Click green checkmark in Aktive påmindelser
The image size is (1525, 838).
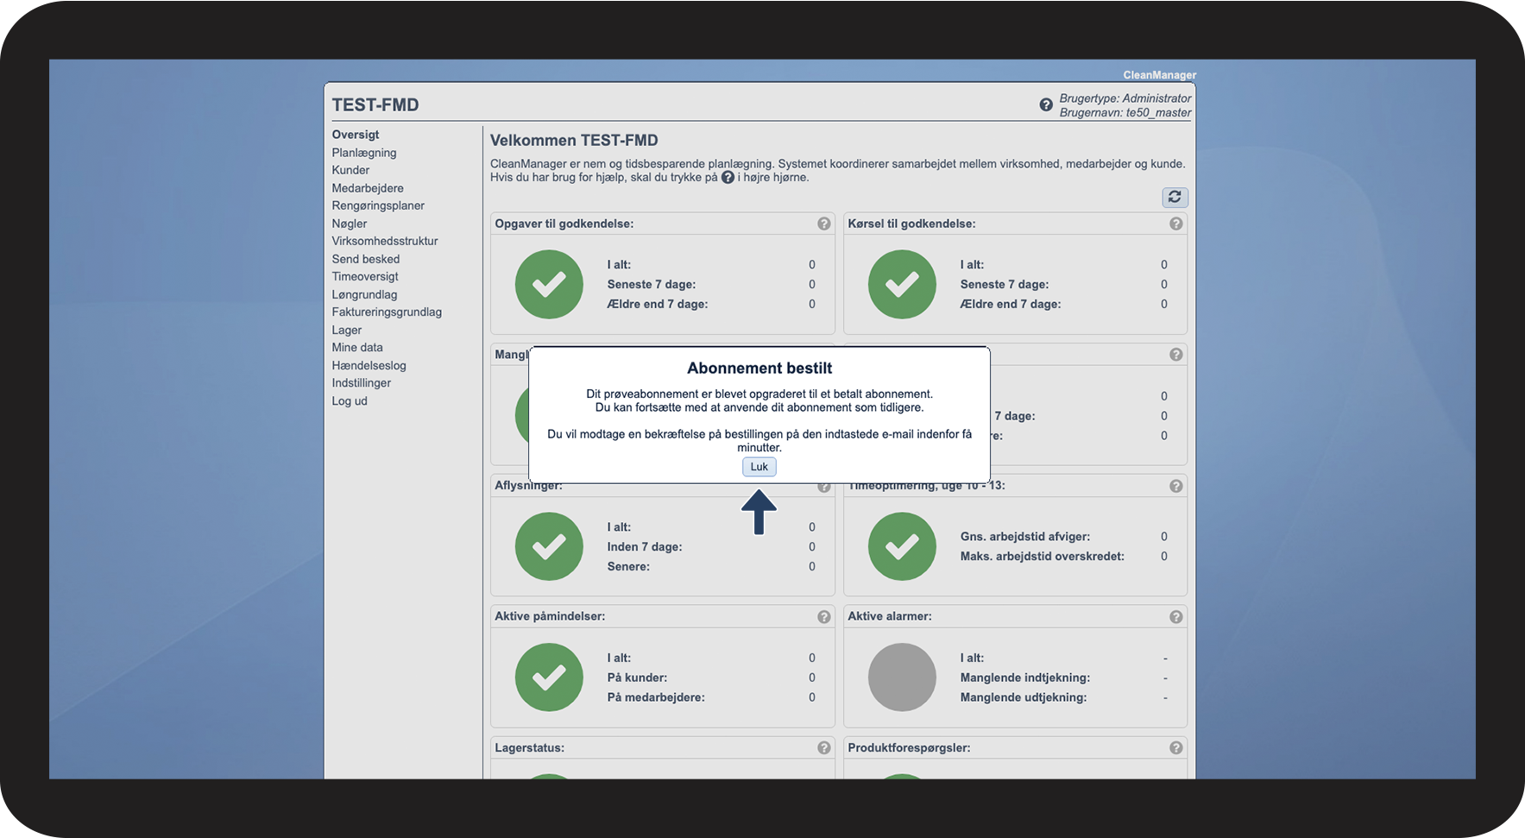point(549,677)
